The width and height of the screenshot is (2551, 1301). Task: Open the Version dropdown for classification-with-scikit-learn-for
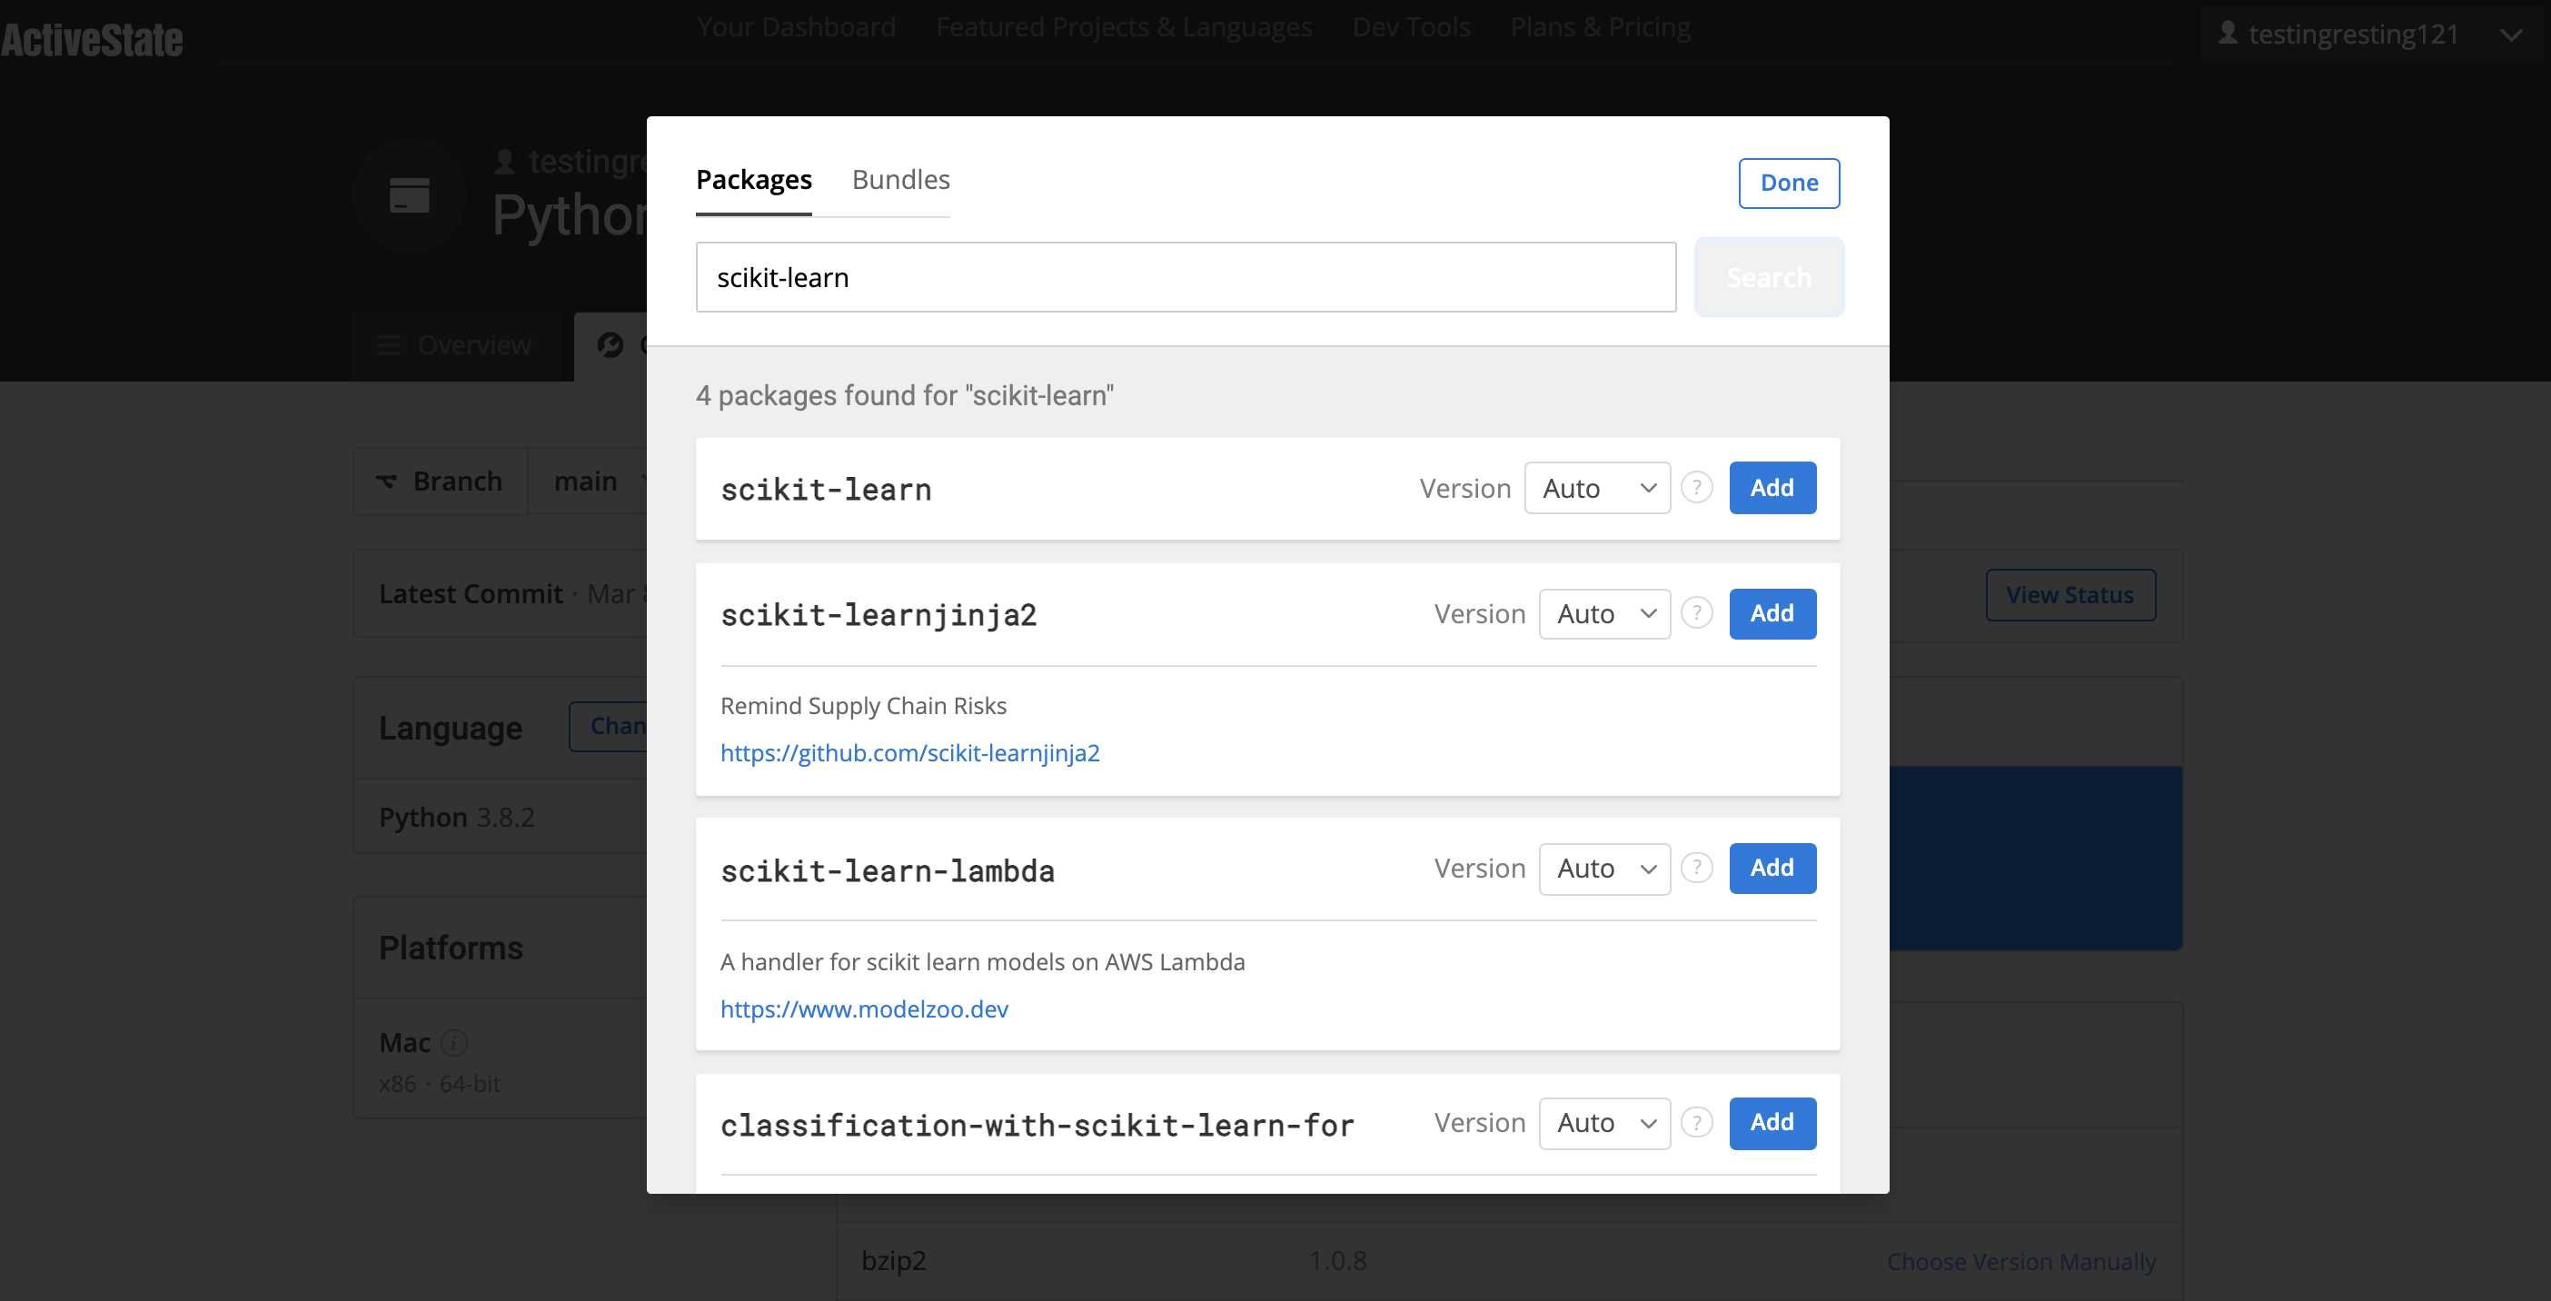(x=1603, y=1123)
